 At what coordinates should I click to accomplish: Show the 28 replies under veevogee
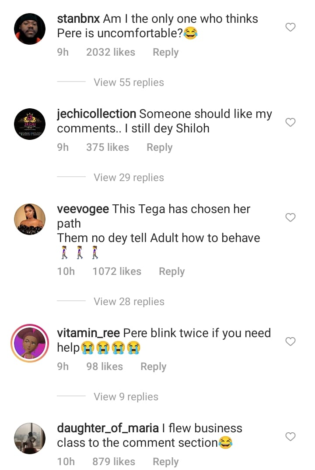click(x=129, y=302)
